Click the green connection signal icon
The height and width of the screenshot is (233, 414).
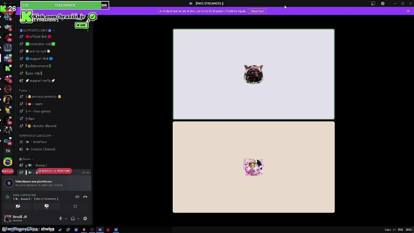pyautogui.click(x=8, y=197)
